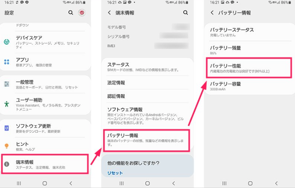This screenshot has width=295, height=188.
Task: Select 端末情報 in the settings list
Action: coord(45,164)
